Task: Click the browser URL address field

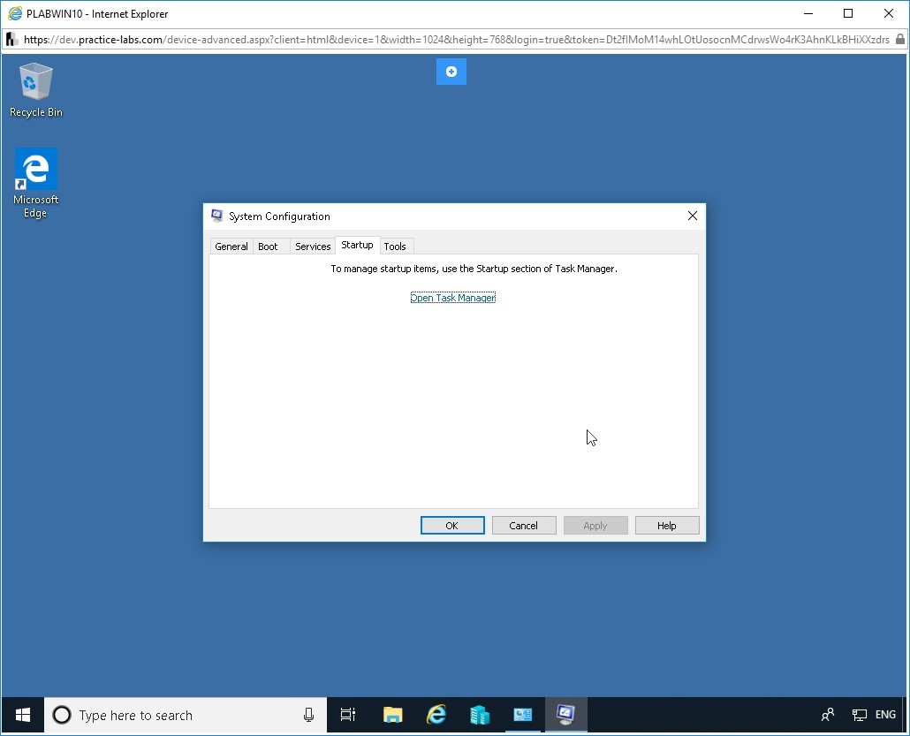Action: click(x=456, y=40)
